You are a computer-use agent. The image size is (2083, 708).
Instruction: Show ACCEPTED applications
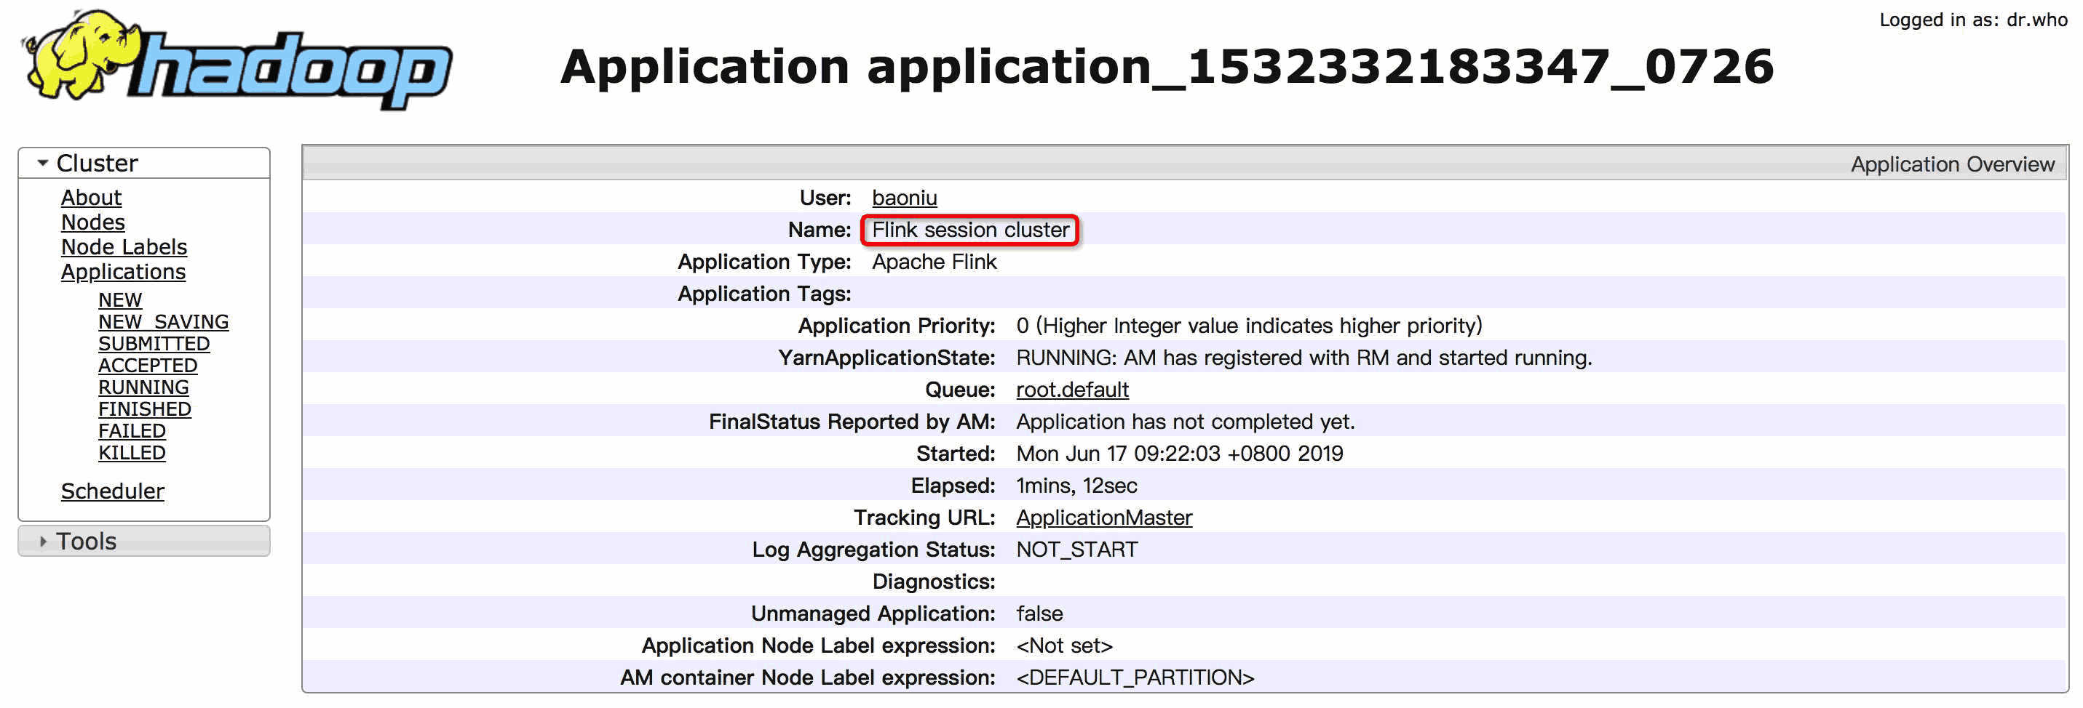click(147, 365)
